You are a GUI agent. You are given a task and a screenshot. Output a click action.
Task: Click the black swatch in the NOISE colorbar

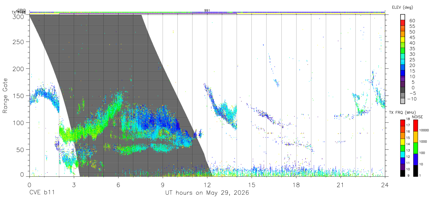(x=415, y=171)
